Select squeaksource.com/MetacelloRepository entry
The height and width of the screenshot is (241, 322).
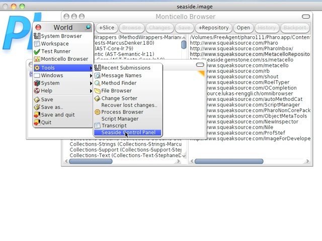point(250,54)
